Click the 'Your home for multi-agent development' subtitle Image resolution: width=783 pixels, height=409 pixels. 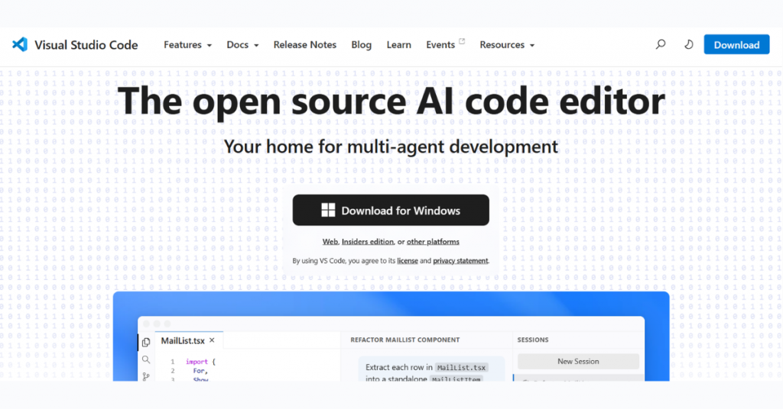[391, 147]
